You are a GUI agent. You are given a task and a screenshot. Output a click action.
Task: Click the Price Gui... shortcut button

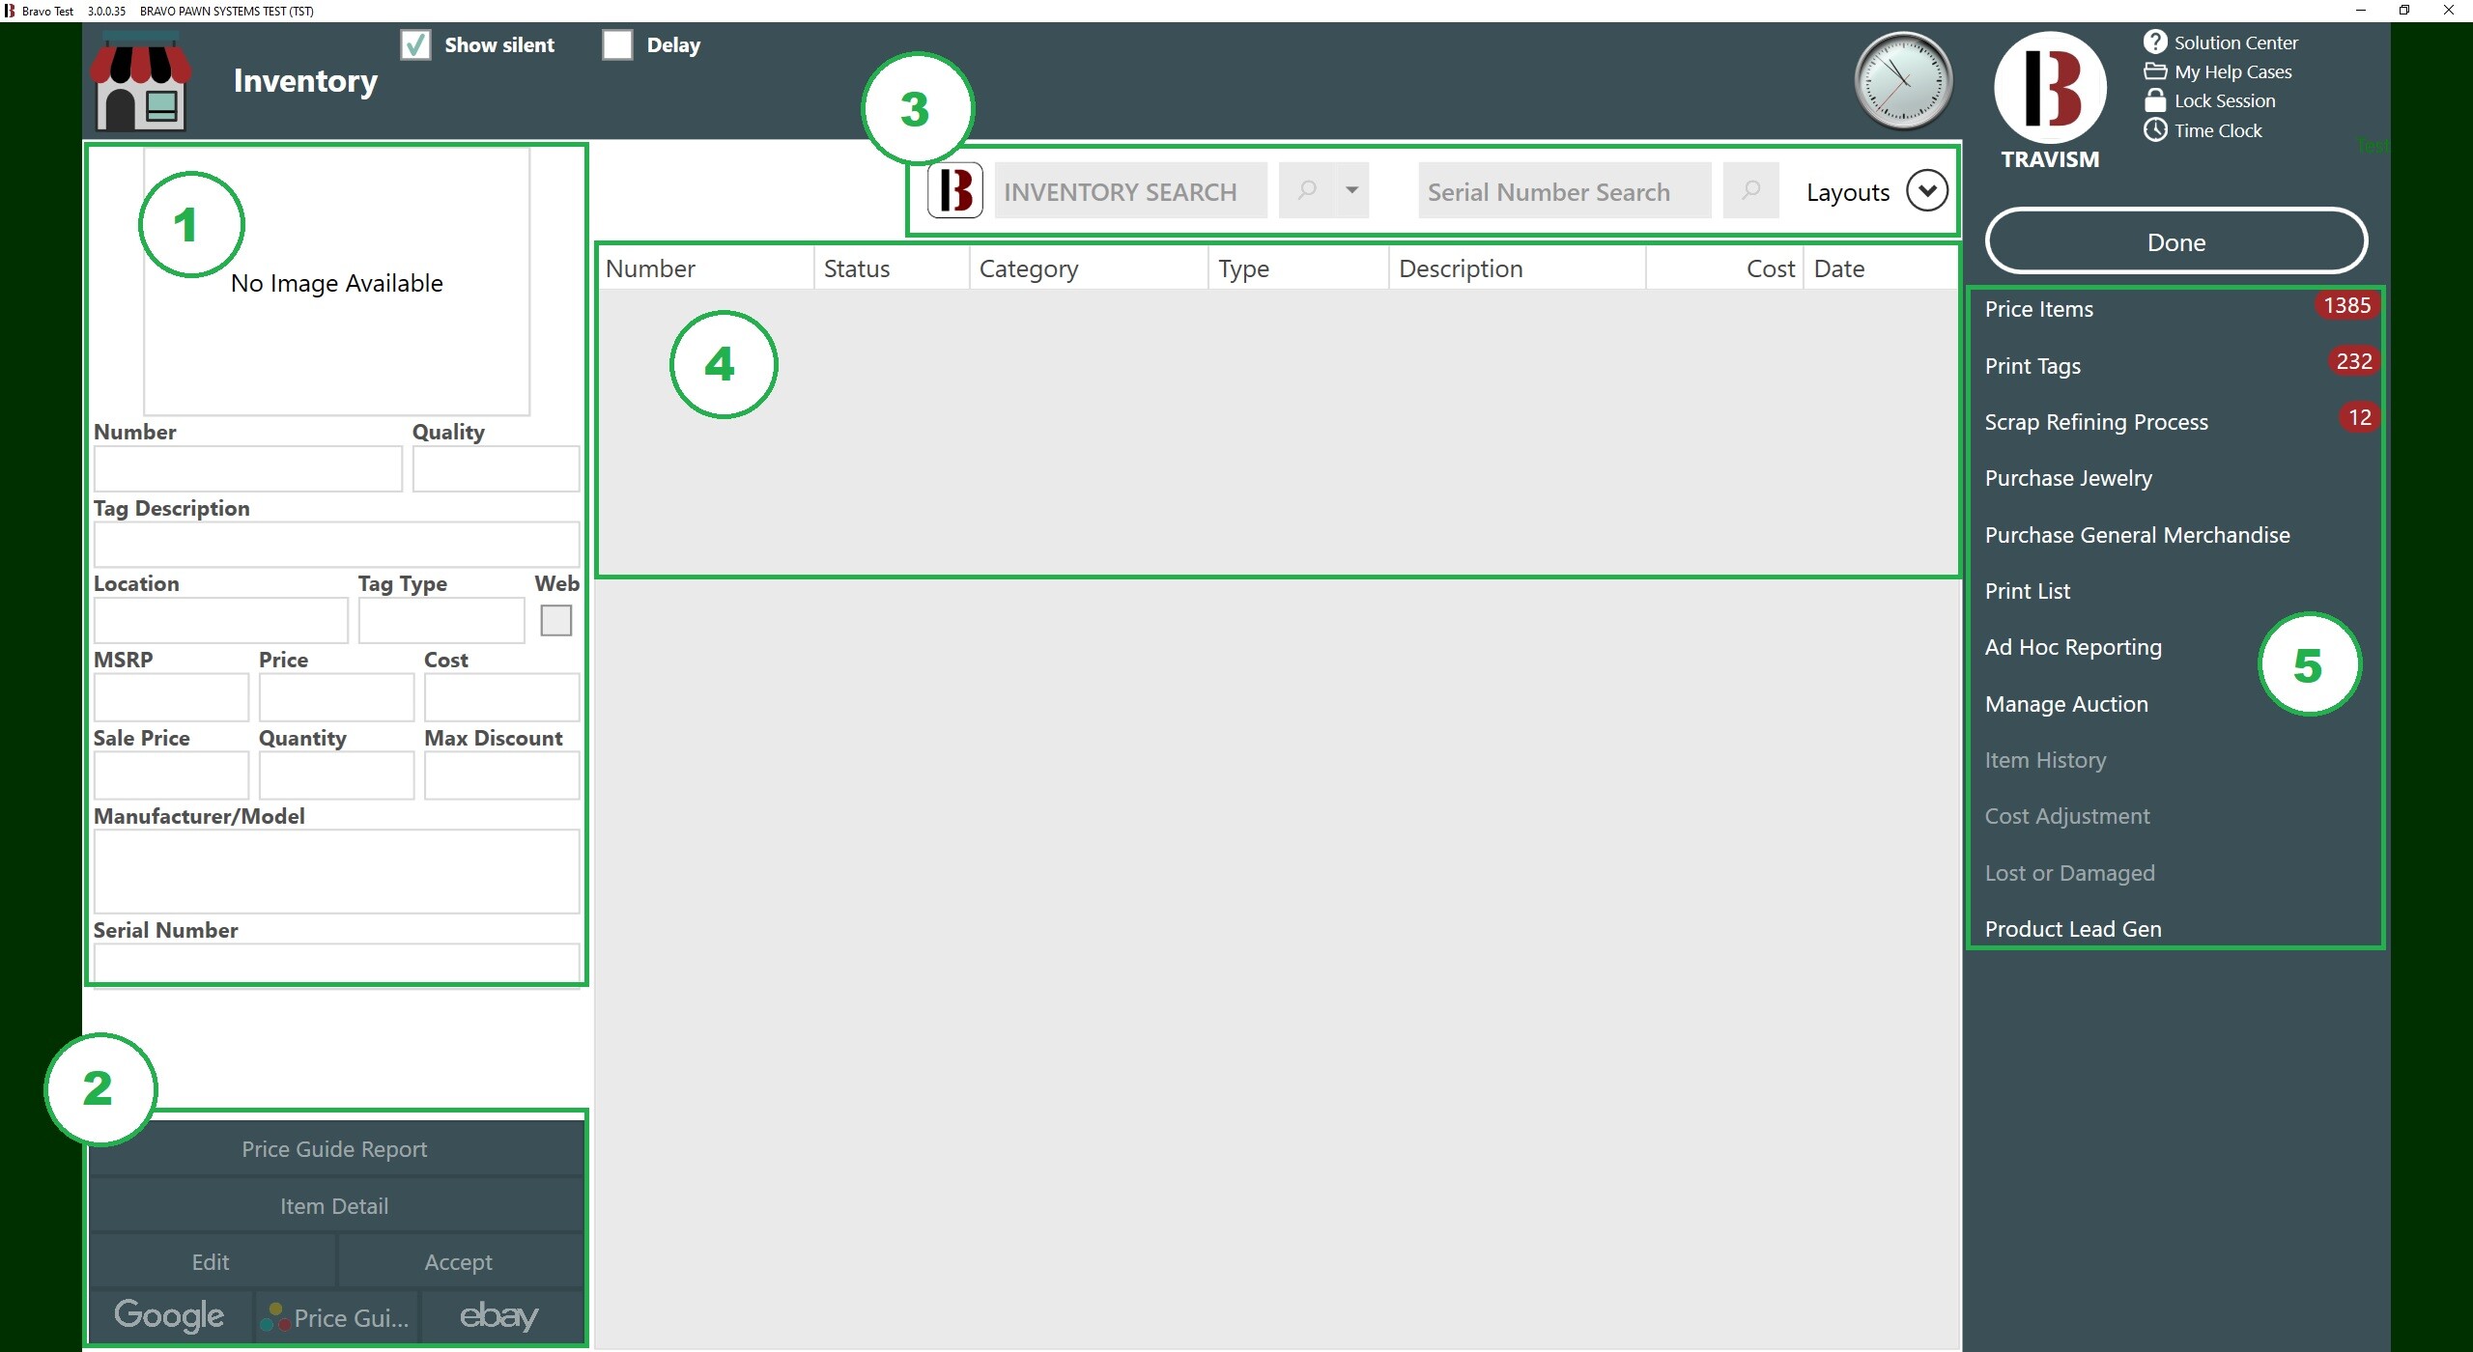coord(336,1316)
